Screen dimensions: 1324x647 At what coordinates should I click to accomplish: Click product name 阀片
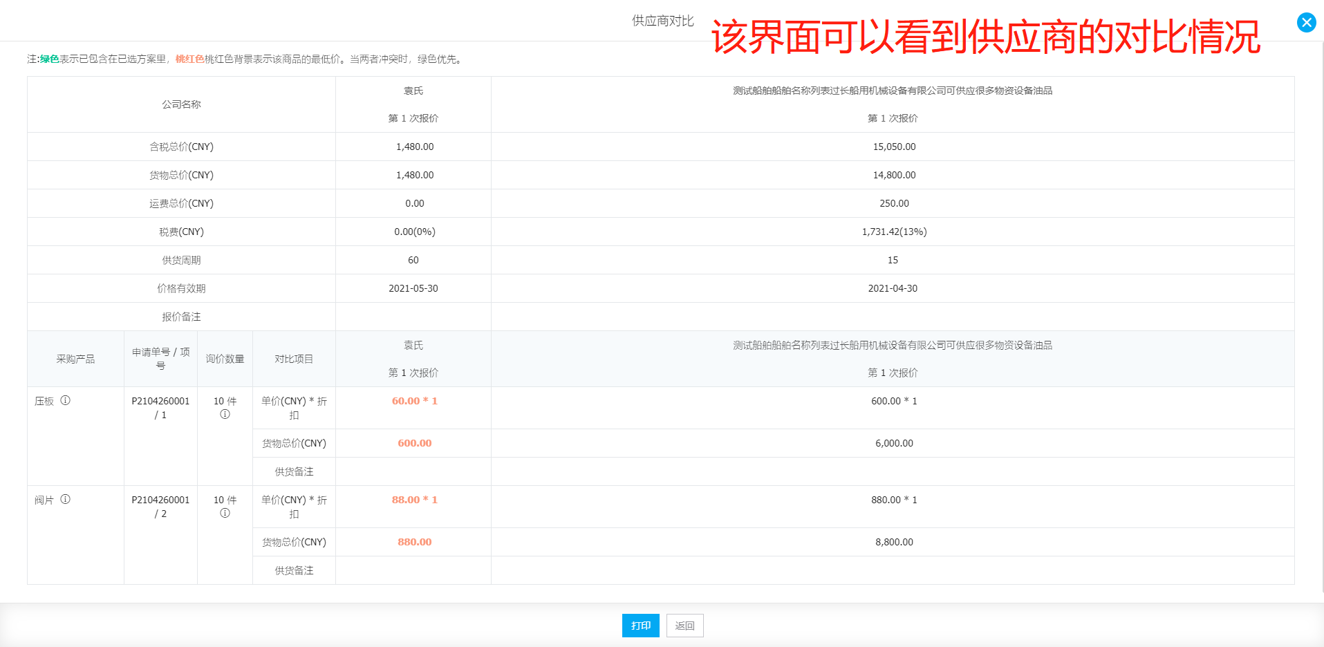click(x=44, y=500)
